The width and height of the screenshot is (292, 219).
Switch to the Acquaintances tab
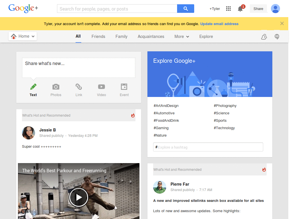[151, 36]
